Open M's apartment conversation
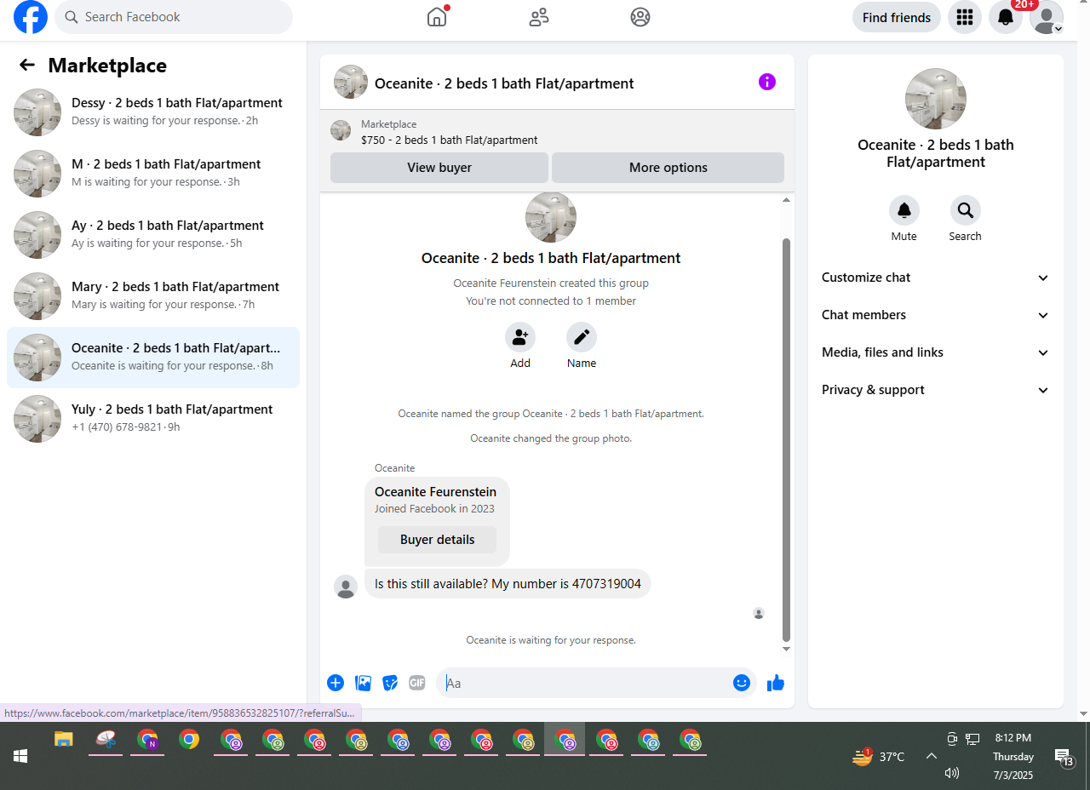The height and width of the screenshot is (790, 1090). point(153,174)
